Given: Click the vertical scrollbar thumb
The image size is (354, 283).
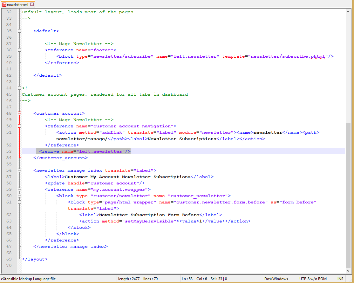Looking at the screenshot, I should [x=348, y=196].
